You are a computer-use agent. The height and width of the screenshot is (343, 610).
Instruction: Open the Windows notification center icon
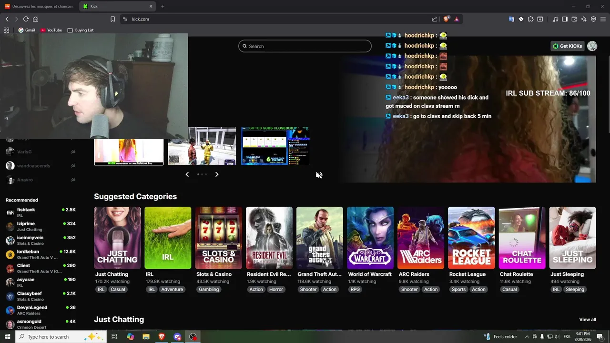(600, 337)
